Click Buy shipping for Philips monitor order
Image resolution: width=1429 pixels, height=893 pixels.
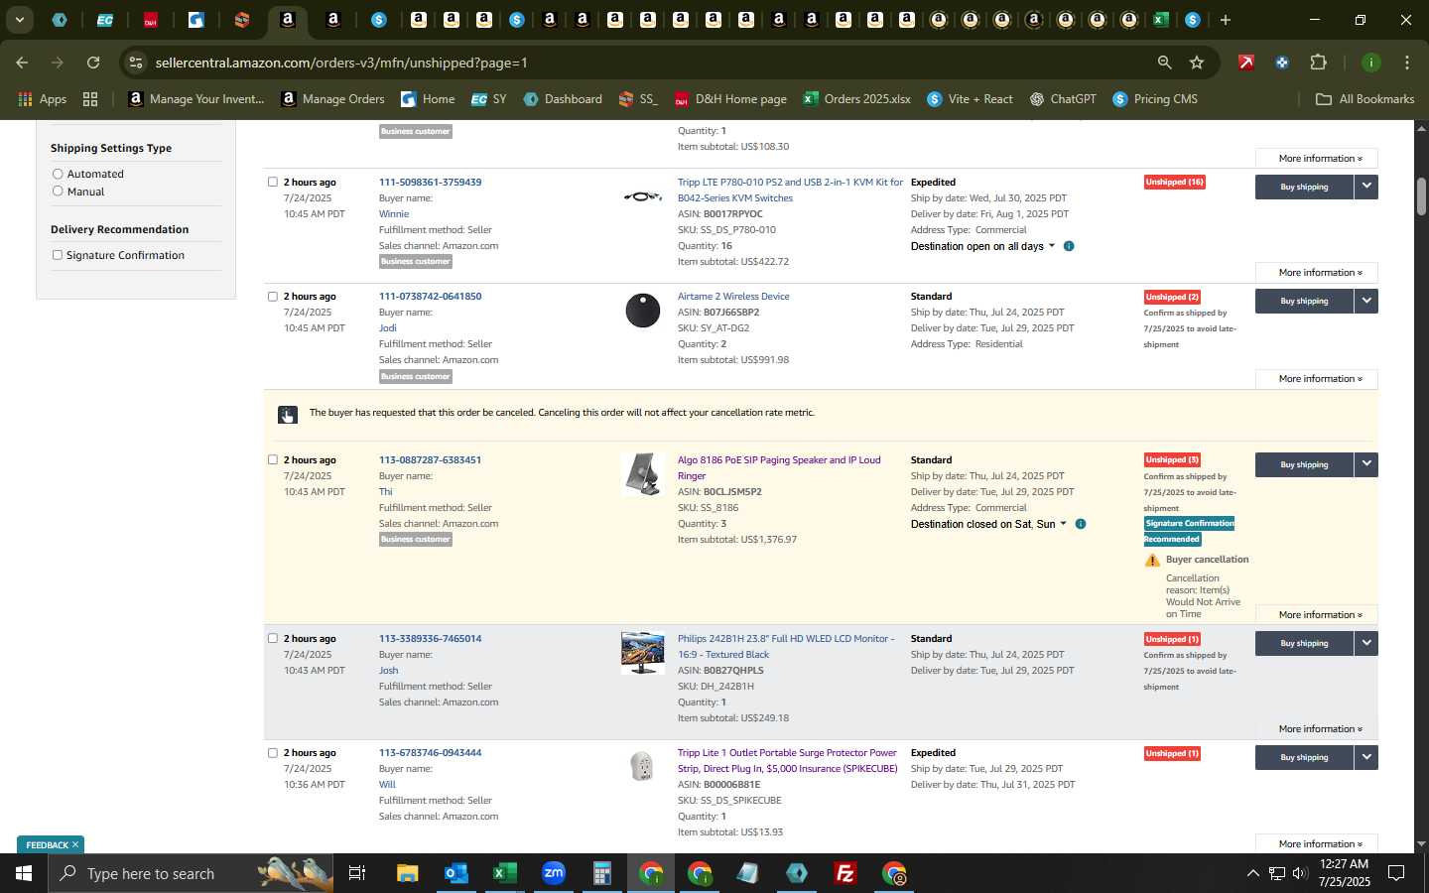pyautogui.click(x=1304, y=643)
